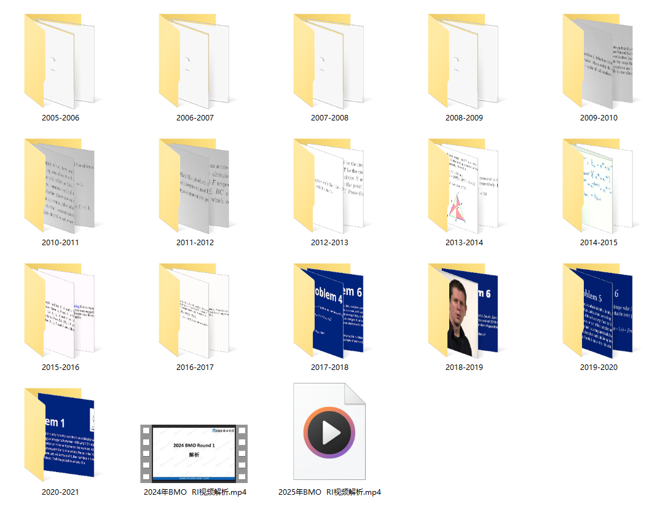
Task: Click the 2010-2011 folder icon
Action: (60, 186)
